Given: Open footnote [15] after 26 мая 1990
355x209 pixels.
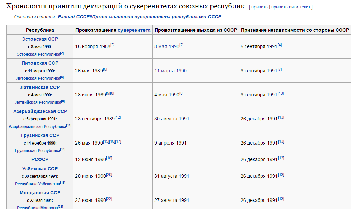Looking at the screenshot, I should (x=106, y=141).
